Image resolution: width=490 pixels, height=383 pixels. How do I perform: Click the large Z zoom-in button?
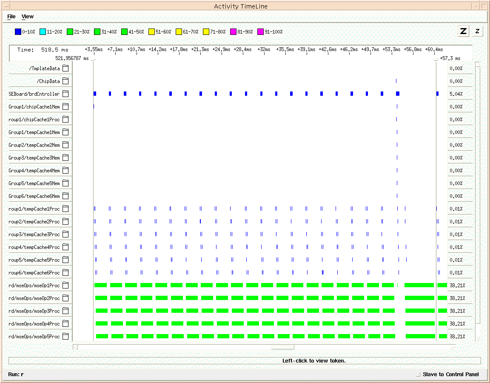463,31
